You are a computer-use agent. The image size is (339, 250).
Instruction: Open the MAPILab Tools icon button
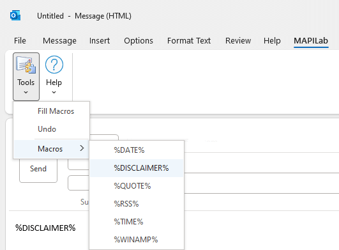tap(26, 65)
